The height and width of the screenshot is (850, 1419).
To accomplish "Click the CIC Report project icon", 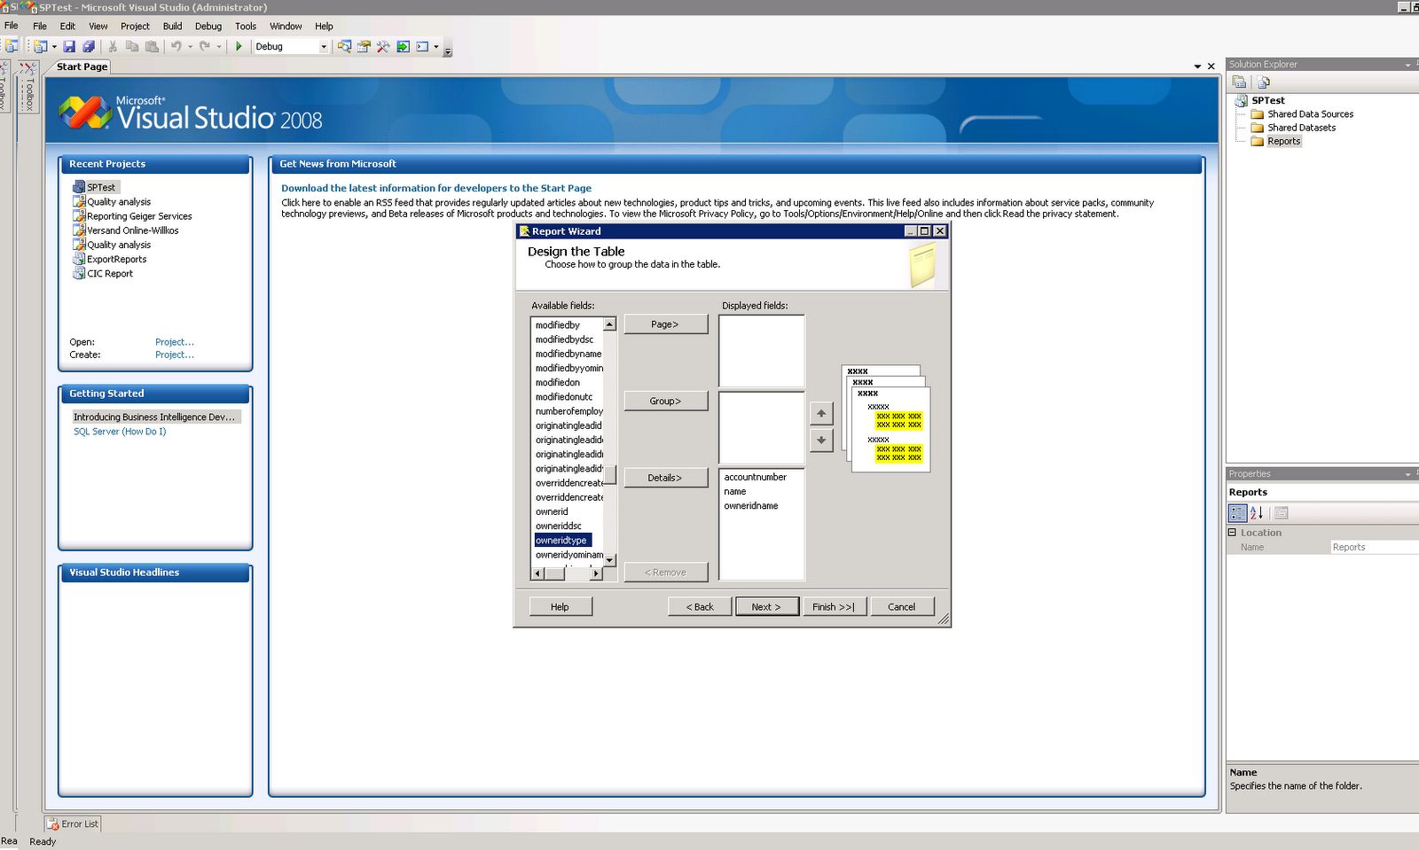I will [x=79, y=273].
